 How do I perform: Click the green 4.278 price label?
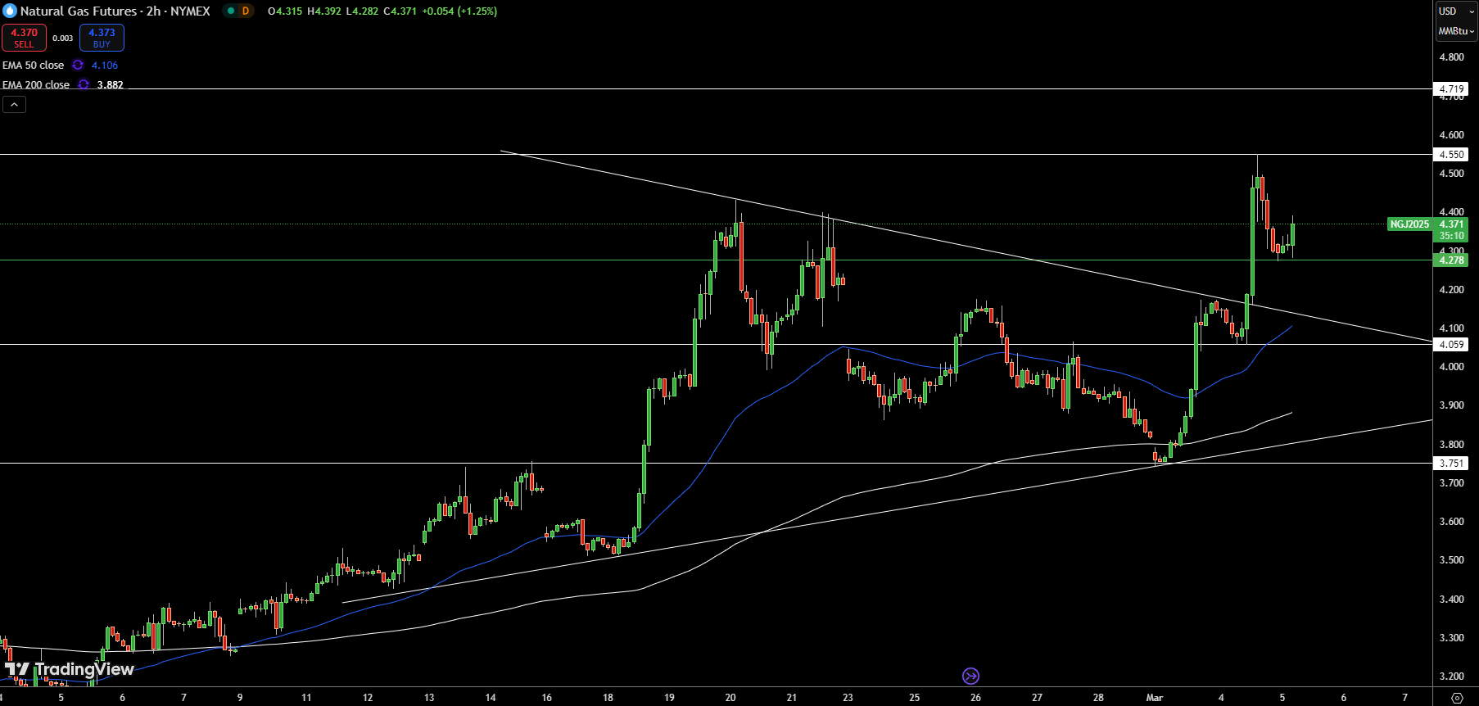coord(1451,260)
